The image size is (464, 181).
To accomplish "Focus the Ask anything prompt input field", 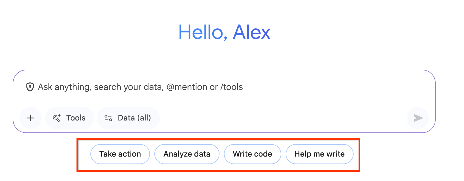I will pos(223,94).
